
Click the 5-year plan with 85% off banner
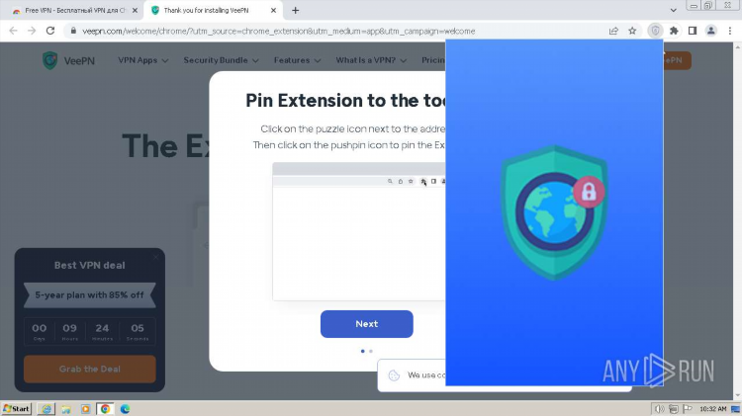tap(90, 295)
